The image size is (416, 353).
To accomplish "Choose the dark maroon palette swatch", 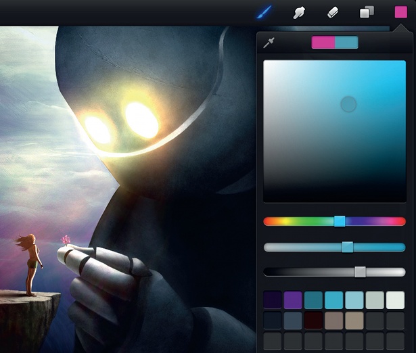I will (313, 321).
